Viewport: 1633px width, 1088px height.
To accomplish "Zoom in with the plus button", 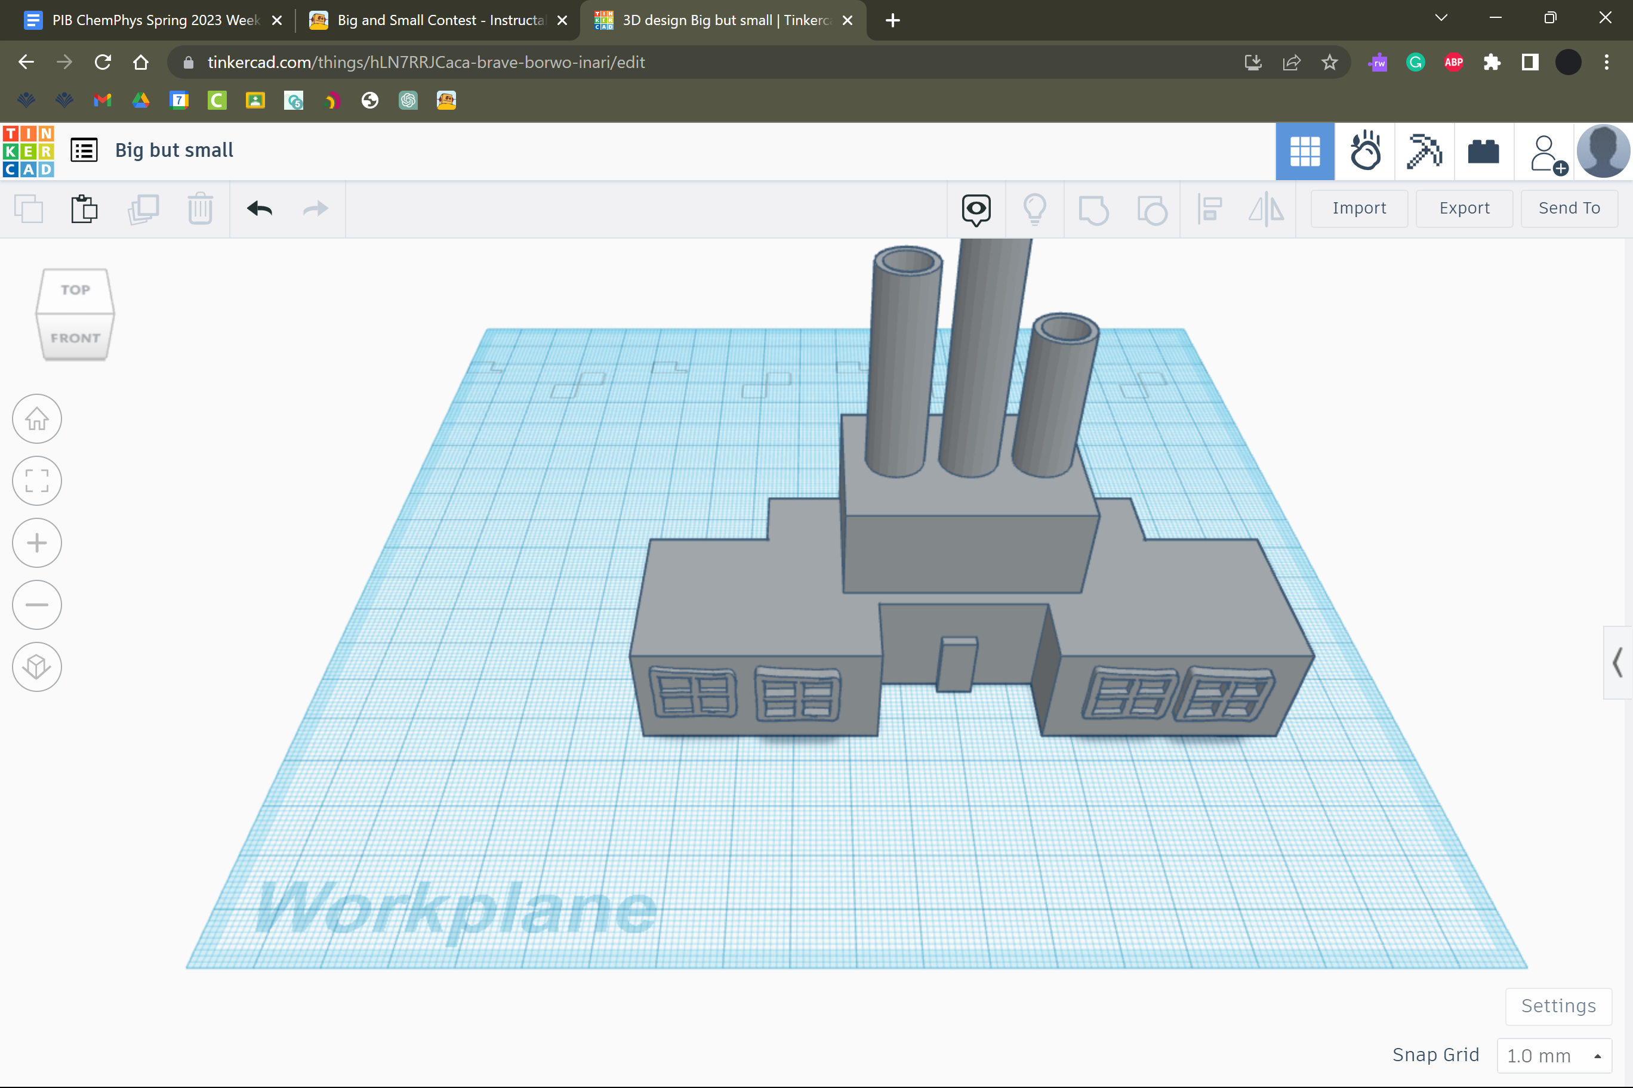I will (x=37, y=543).
